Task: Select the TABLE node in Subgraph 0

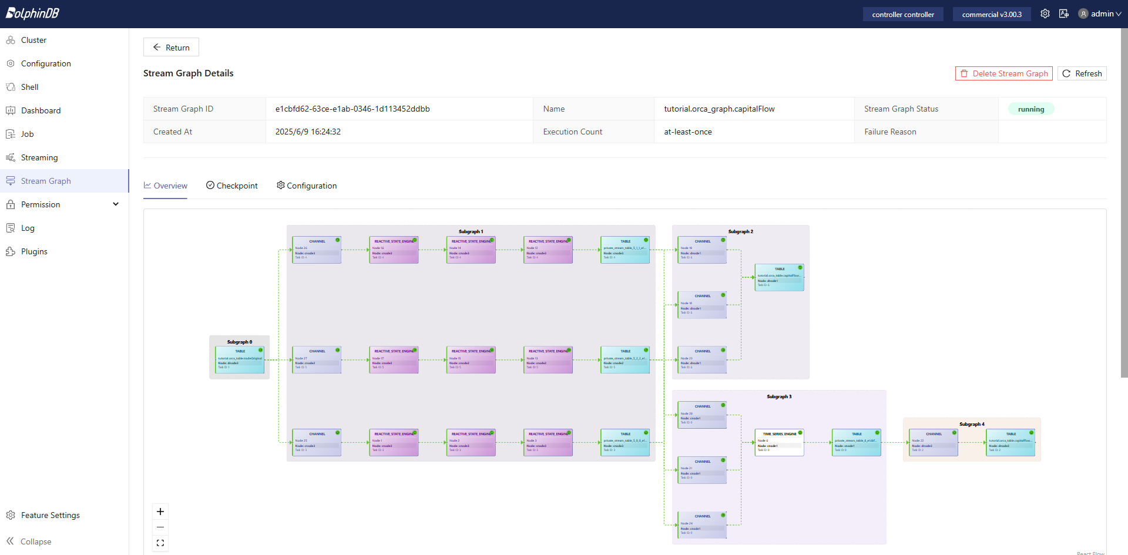Action: 240,360
